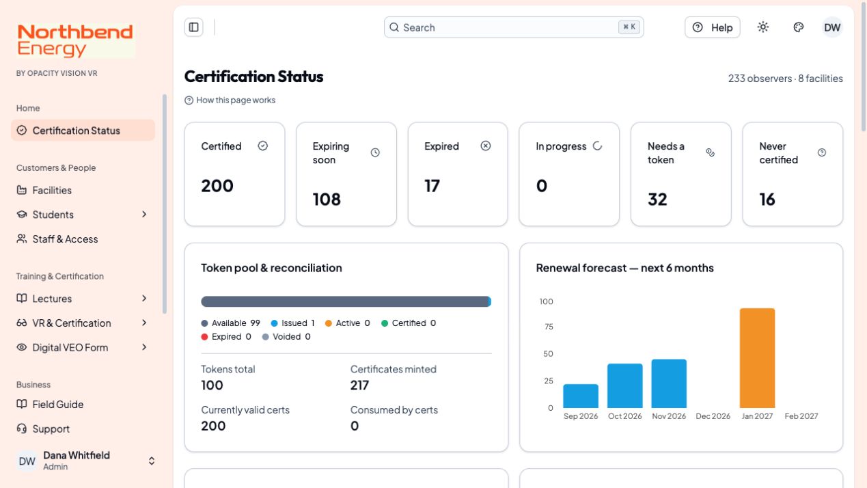Click the Issued legend dot
The height and width of the screenshot is (488, 867).
coord(274,323)
